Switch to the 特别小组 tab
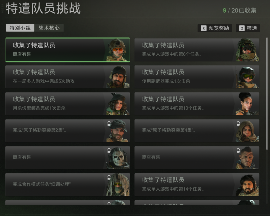Screen dimensions: 270x216 tap(20, 28)
